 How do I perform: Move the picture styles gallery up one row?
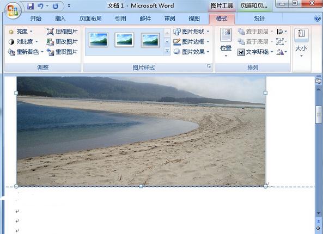pyautogui.click(x=167, y=33)
